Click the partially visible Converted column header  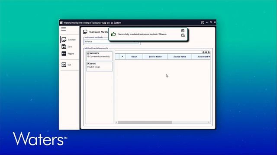pyautogui.click(x=201, y=56)
